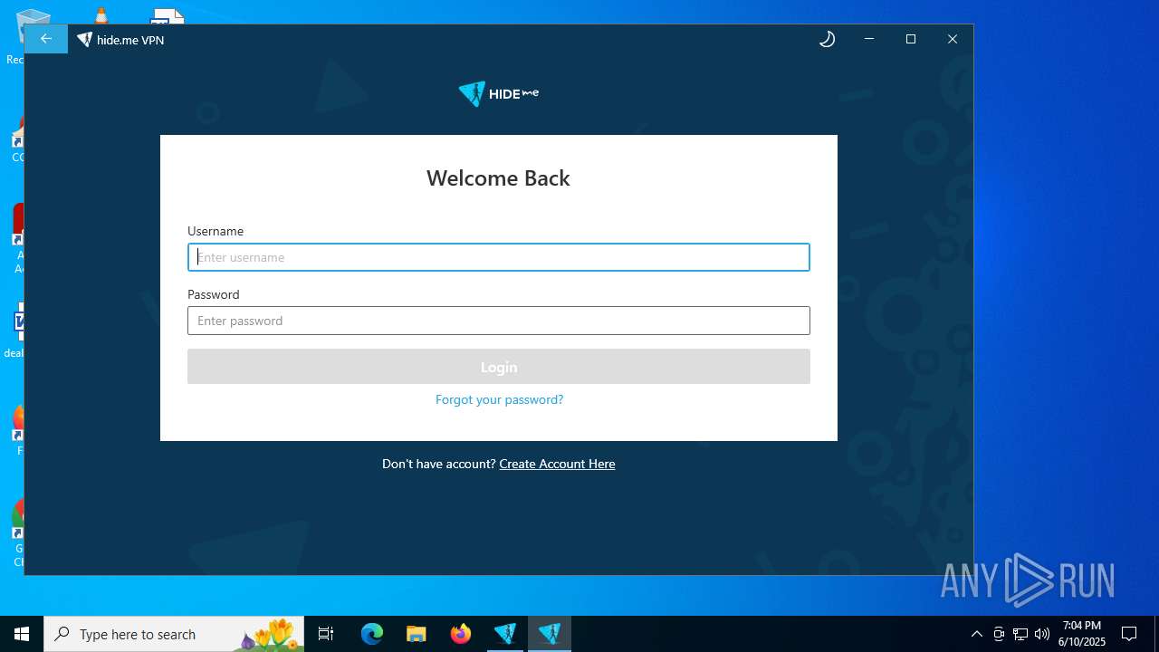This screenshot has width=1159, height=652.
Task: Open the notification center
Action: (x=1129, y=634)
